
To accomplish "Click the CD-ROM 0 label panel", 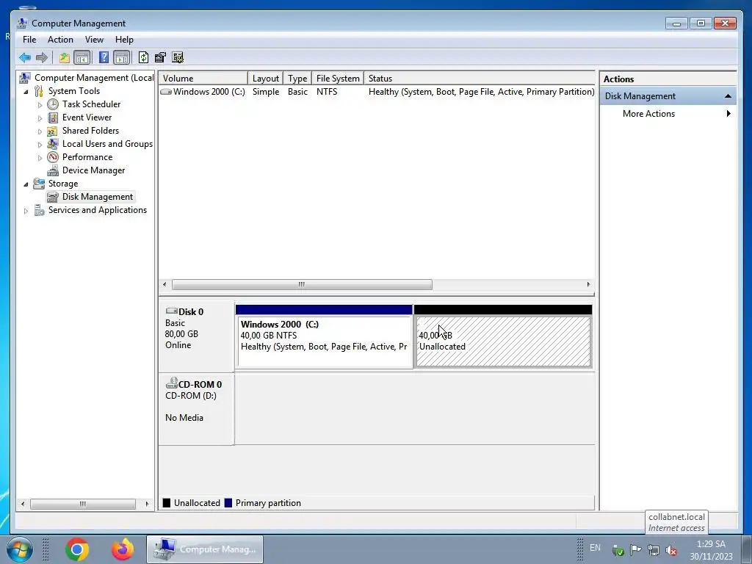I will (x=196, y=409).
